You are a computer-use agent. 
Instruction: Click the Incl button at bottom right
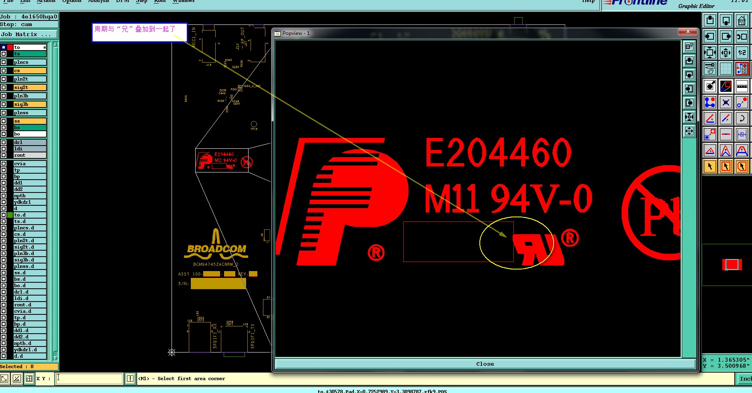click(x=745, y=379)
